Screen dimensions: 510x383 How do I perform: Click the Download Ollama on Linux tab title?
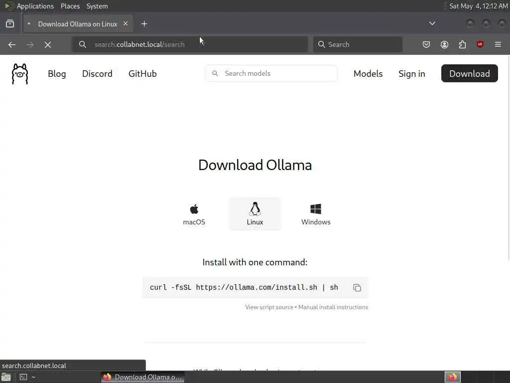(77, 24)
